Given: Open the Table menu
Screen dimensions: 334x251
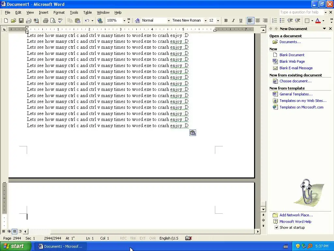Looking at the screenshot, I should click(x=87, y=12).
